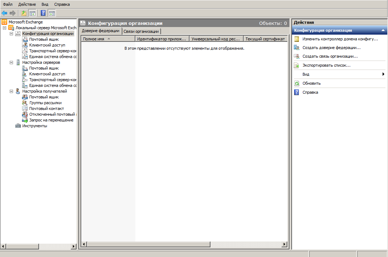Click Транспортный сервер icon under Настройка серверов
This screenshot has height=257, width=388.
coord(25,80)
